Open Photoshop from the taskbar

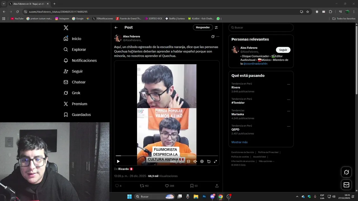(204, 197)
